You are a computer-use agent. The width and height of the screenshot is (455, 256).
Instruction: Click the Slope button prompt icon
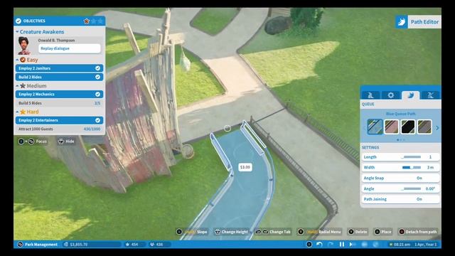pyautogui.click(x=179, y=232)
